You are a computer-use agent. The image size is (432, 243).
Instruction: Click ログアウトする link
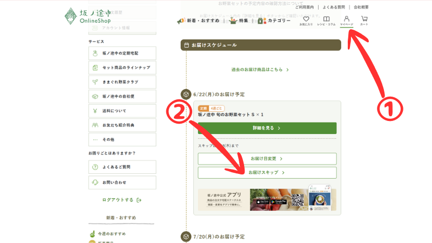[x=118, y=200]
